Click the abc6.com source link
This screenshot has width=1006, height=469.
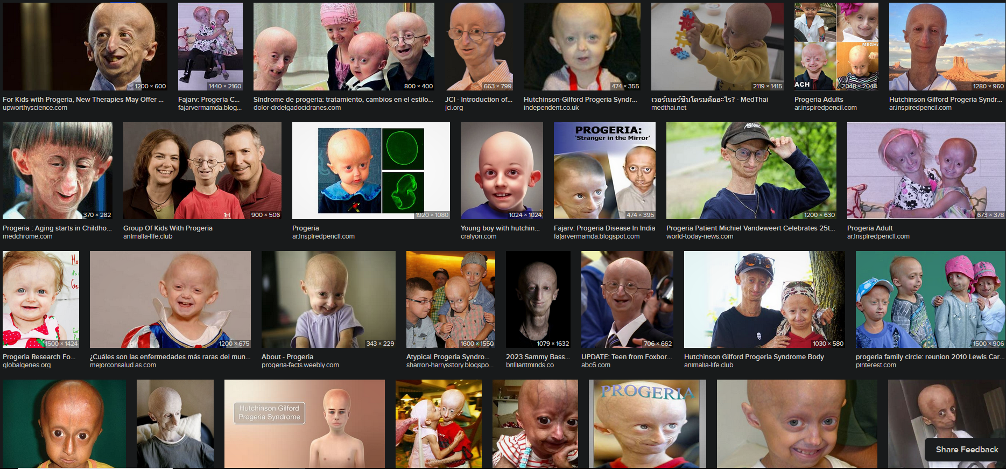(x=596, y=365)
